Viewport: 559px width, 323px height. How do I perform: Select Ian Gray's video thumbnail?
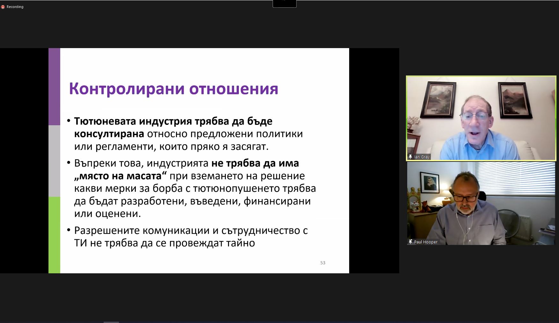pos(481,118)
